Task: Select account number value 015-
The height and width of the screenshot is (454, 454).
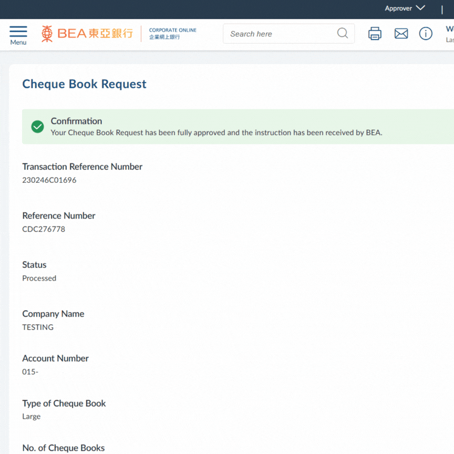Action: point(30,372)
